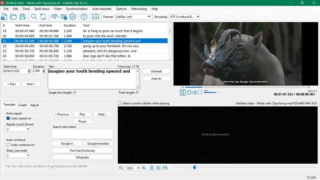Viewport: 320px width, 180px height.
Task: Open the Synchronization menu
Action: click(77, 9)
